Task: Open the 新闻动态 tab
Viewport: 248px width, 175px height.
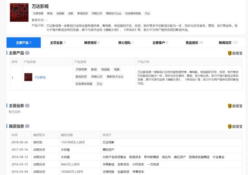Action: pos(228,42)
